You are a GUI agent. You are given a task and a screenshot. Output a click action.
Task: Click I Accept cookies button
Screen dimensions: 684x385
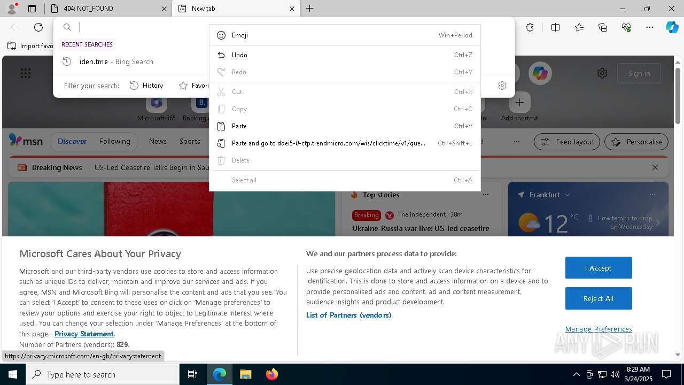point(598,268)
